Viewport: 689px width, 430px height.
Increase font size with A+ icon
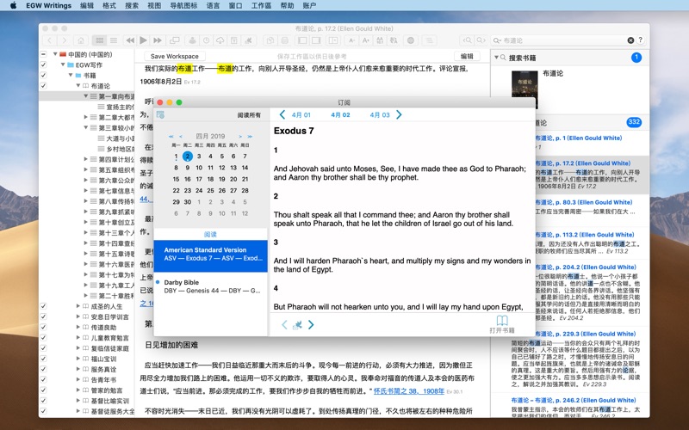[x=365, y=40]
